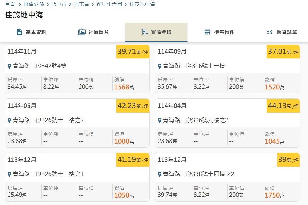Click location pin beside 青海路二段338號十四樓之2
Viewport: 308px width, 205px height.
159,175
